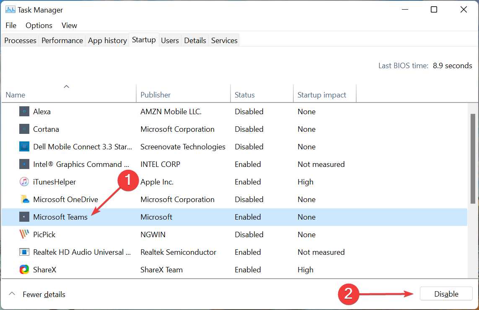Select the Microsoft Teams name text
Screen dimensions: 479x310
click(x=60, y=217)
